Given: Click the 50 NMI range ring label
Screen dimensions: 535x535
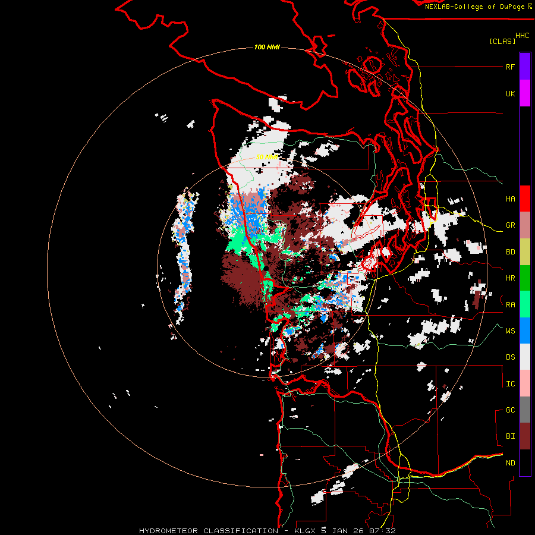Looking at the screenshot, I should (x=267, y=158).
